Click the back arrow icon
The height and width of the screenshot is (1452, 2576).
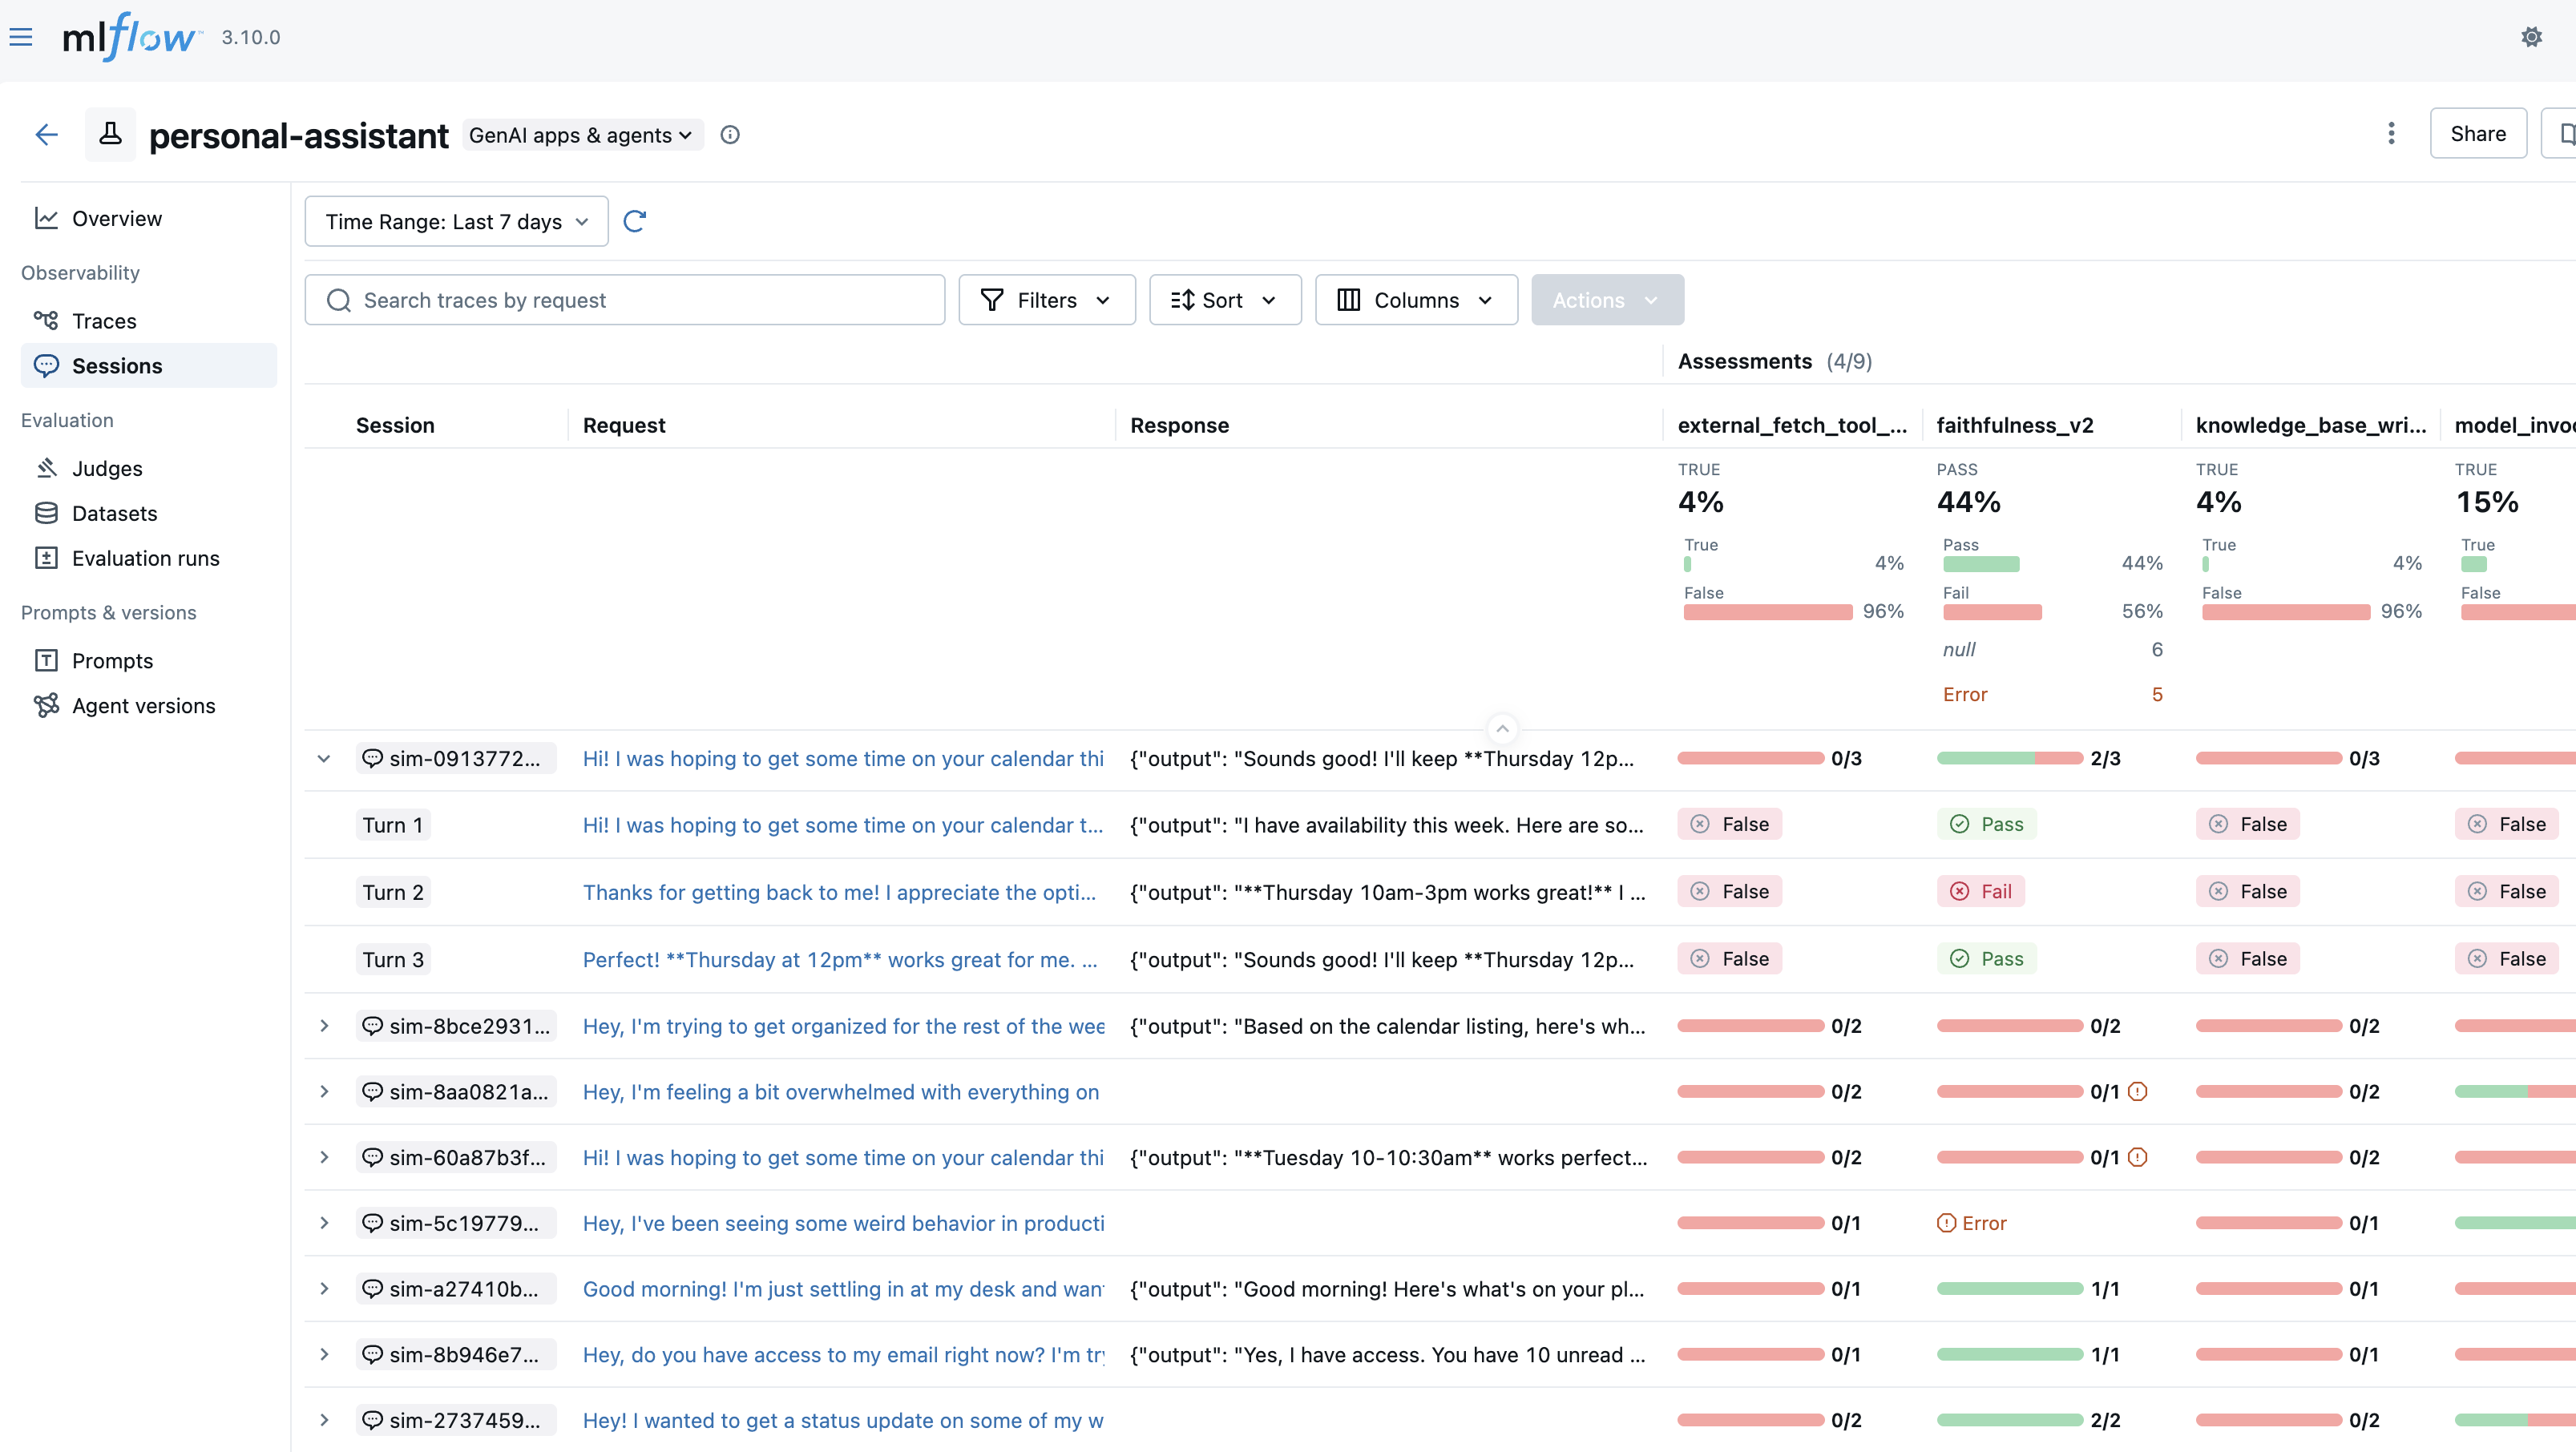(47, 135)
